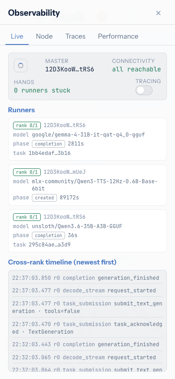The height and width of the screenshot is (379, 175).
Task: Click the '0 runners stuck' status
Action: coord(42,91)
